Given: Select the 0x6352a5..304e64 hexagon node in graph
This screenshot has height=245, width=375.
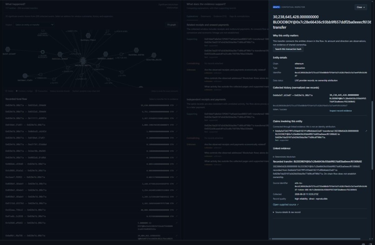Looking at the screenshot, I should pyautogui.click(x=60, y=54).
